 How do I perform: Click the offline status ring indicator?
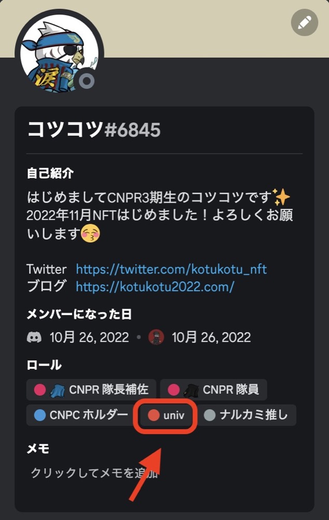pyautogui.click(x=87, y=81)
